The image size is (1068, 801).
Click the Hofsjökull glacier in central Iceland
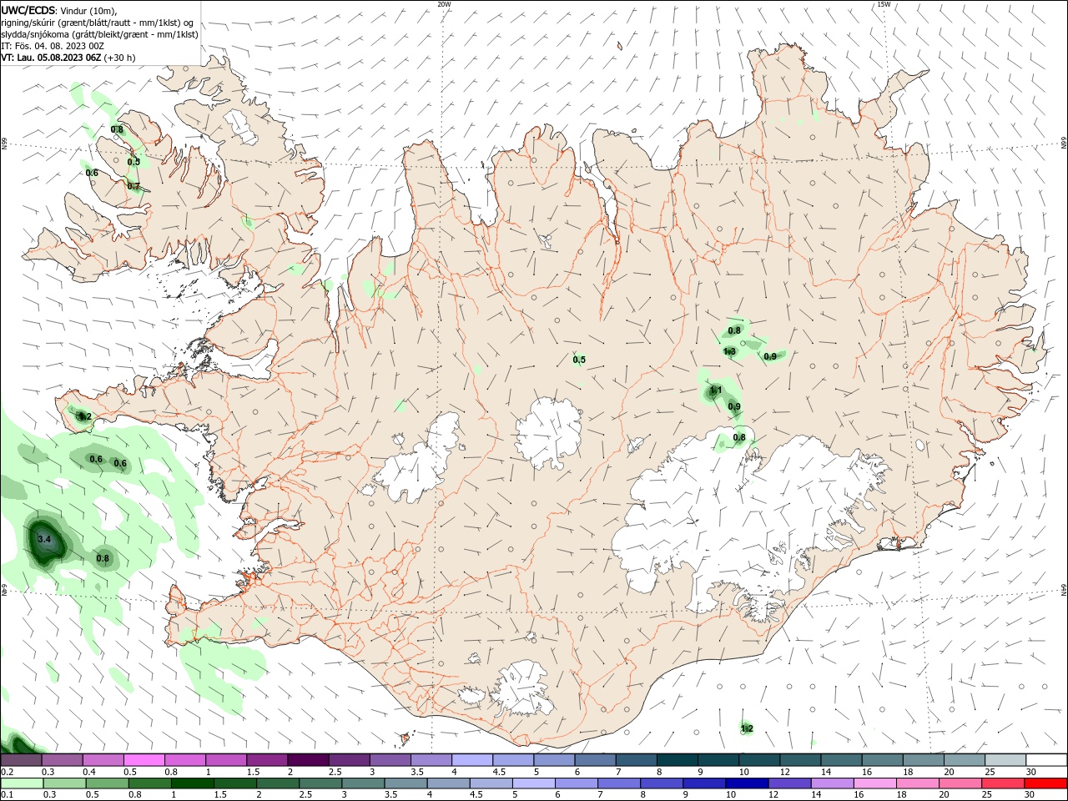(548, 431)
